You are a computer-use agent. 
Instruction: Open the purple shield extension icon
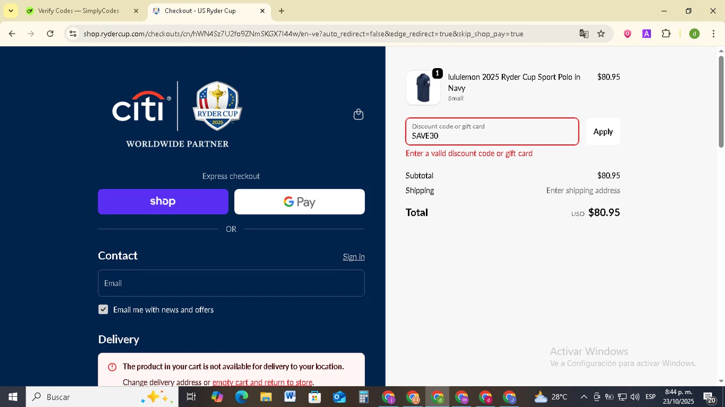pyautogui.click(x=627, y=34)
